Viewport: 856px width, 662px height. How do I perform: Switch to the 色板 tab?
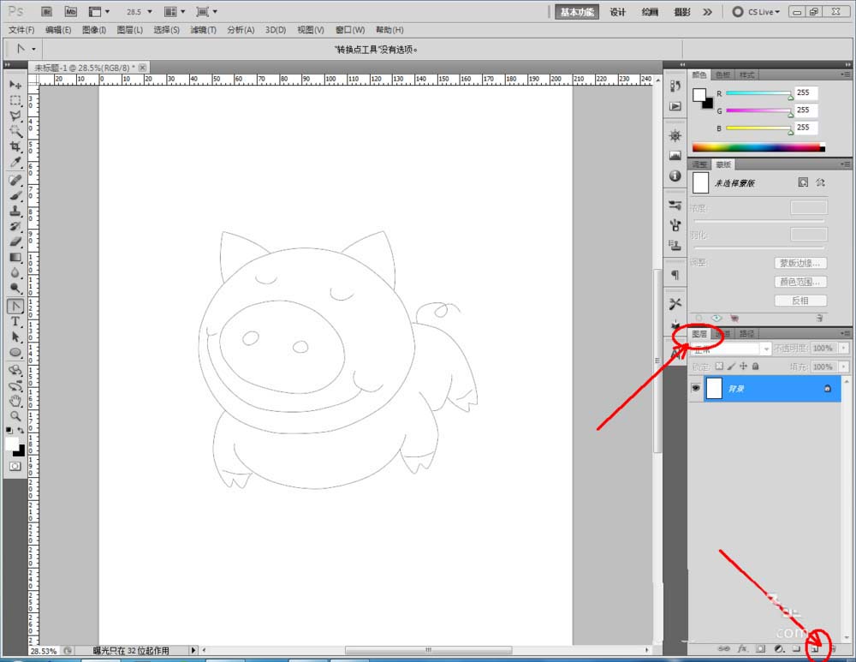723,75
